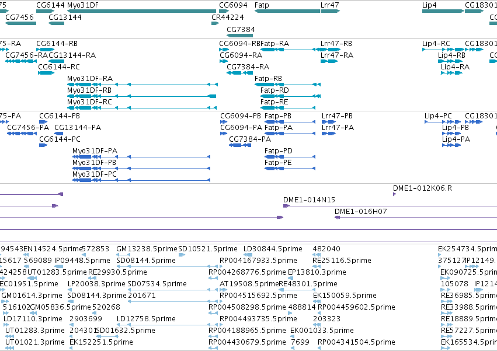Select EST label SD10521.5prime
This screenshot has width=497, height=351.
[x=208, y=249]
